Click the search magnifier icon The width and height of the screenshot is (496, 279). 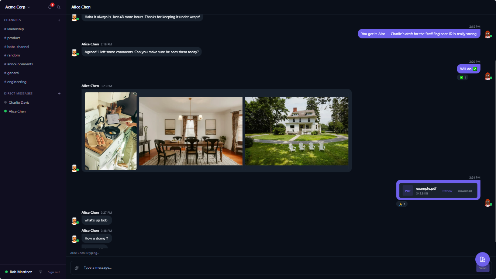[x=58, y=7]
